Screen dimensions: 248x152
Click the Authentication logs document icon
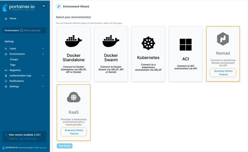6,76
